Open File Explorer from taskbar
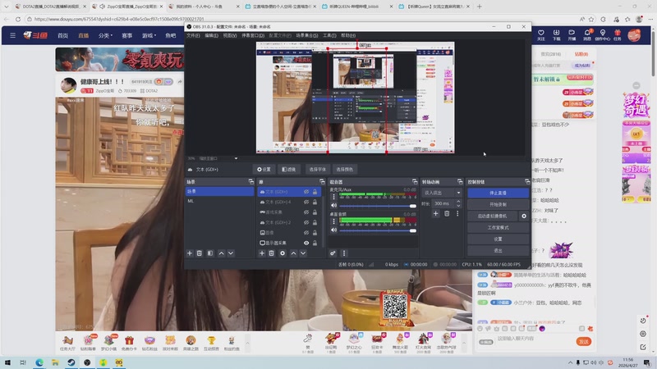This screenshot has height=369, width=657. point(55,362)
